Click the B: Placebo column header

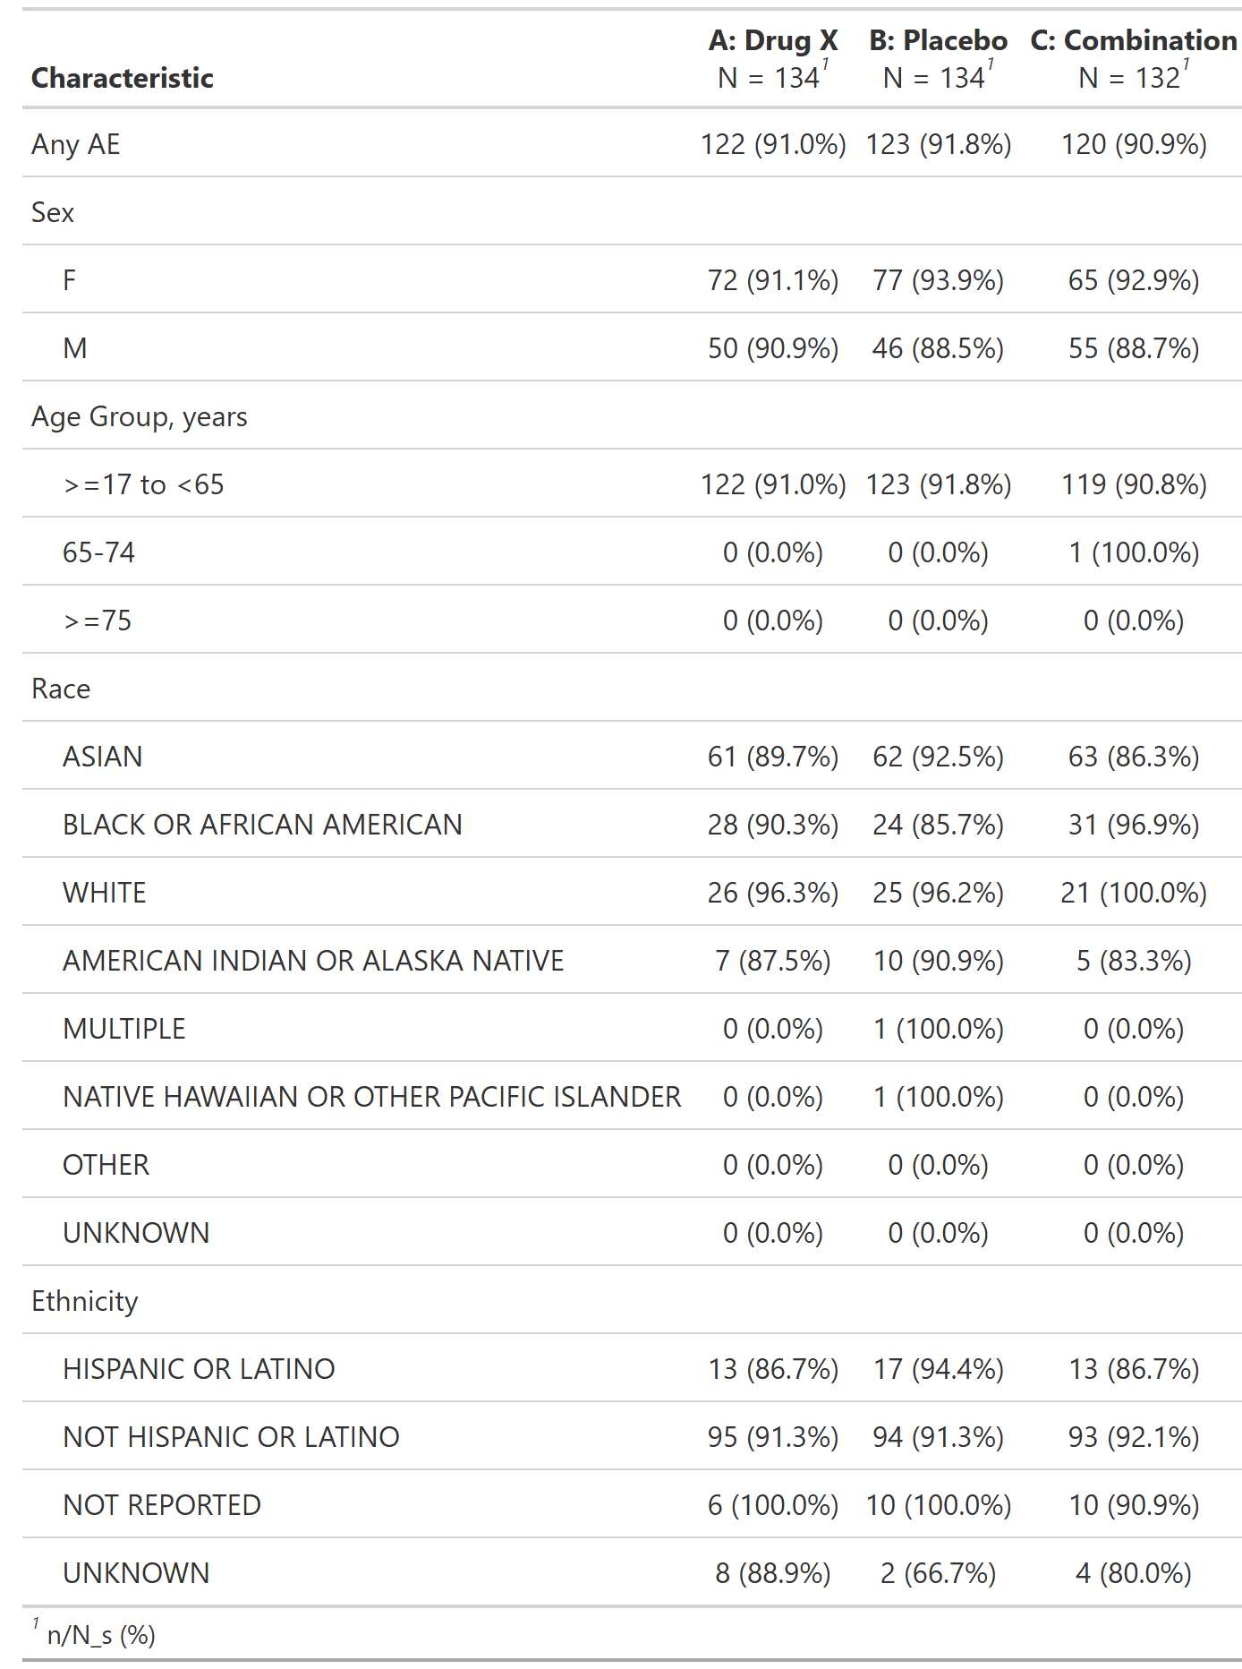[x=938, y=40]
